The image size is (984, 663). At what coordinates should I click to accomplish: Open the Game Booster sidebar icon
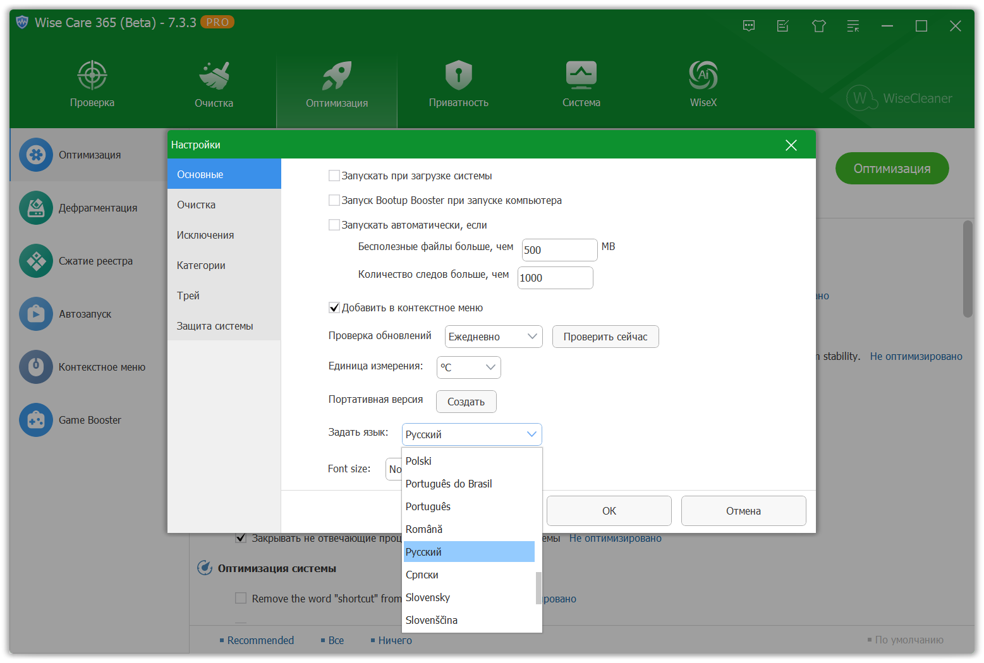(36, 420)
